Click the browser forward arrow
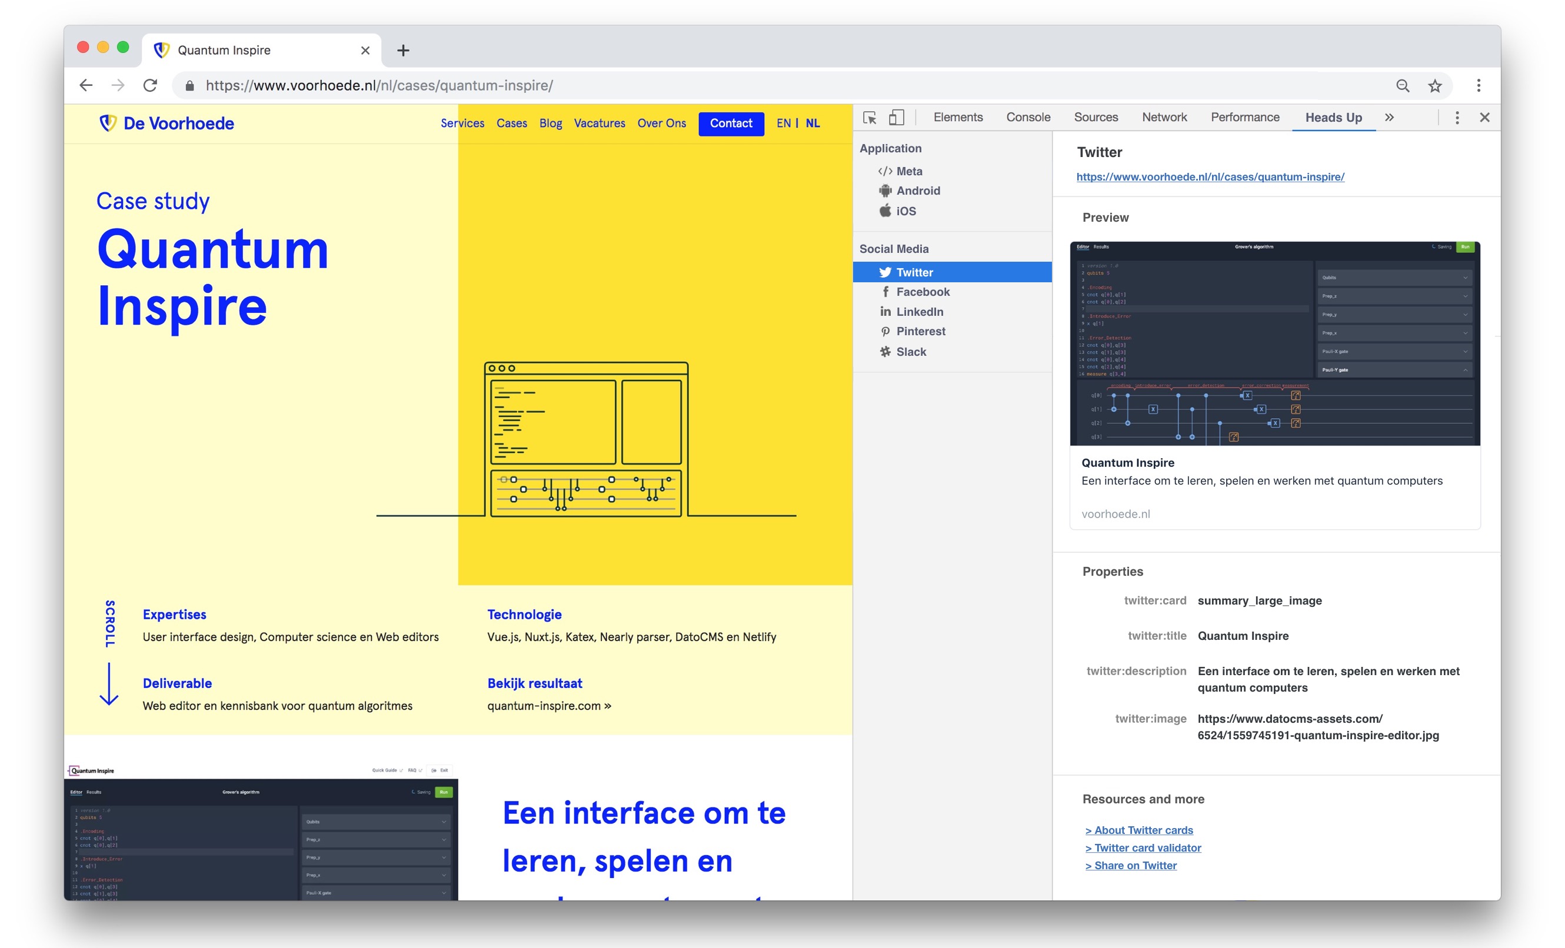Screen dimensions: 1565x948 pos(118,85)
